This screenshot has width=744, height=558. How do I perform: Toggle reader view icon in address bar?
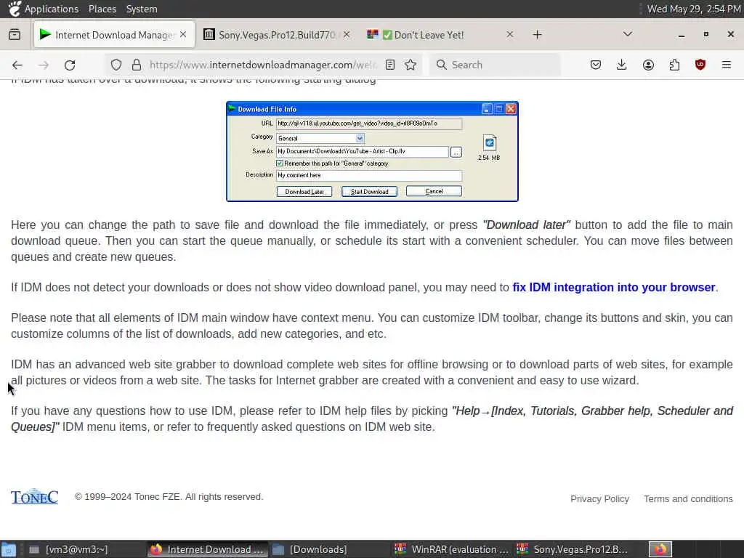point(390,65)
